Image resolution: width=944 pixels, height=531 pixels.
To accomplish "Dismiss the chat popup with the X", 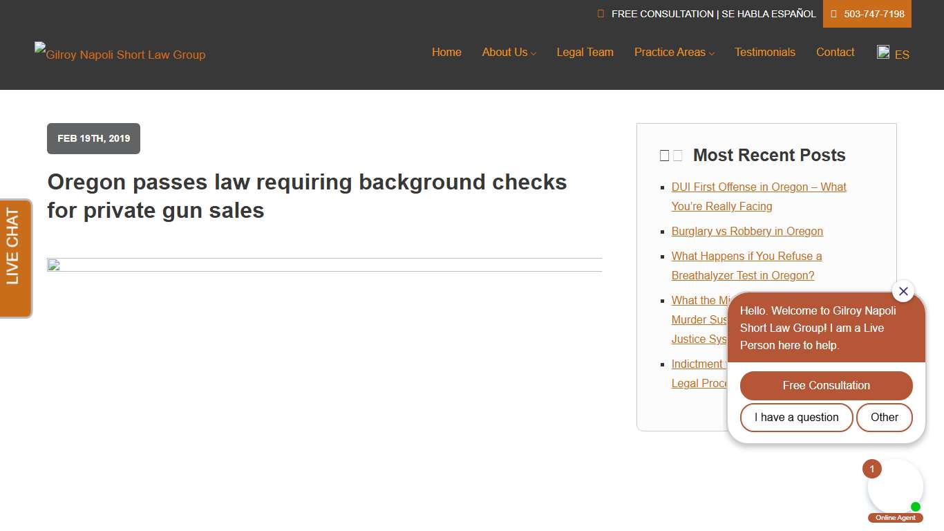I will (903, 291).
